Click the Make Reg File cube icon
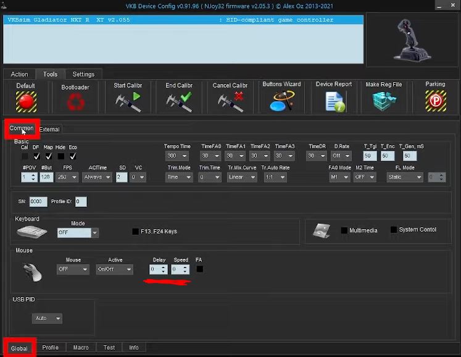The image size is (461, 357). pos(384,101)
